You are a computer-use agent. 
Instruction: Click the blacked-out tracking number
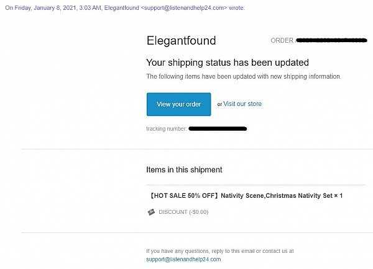pyautogui.click(x=218, y=128)
